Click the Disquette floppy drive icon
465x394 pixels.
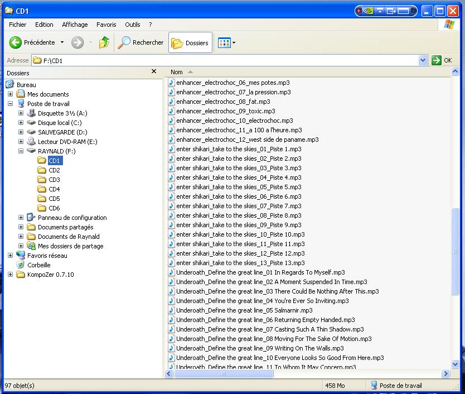pyautogui.click(x=31, y=113)
